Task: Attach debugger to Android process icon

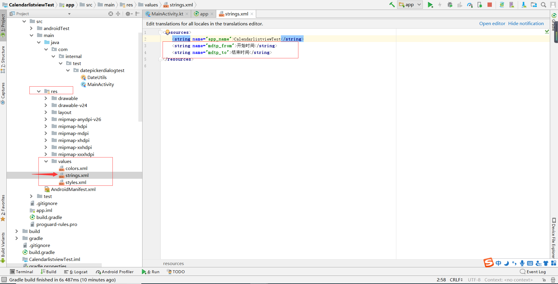Action: click(x=480, y=5)
